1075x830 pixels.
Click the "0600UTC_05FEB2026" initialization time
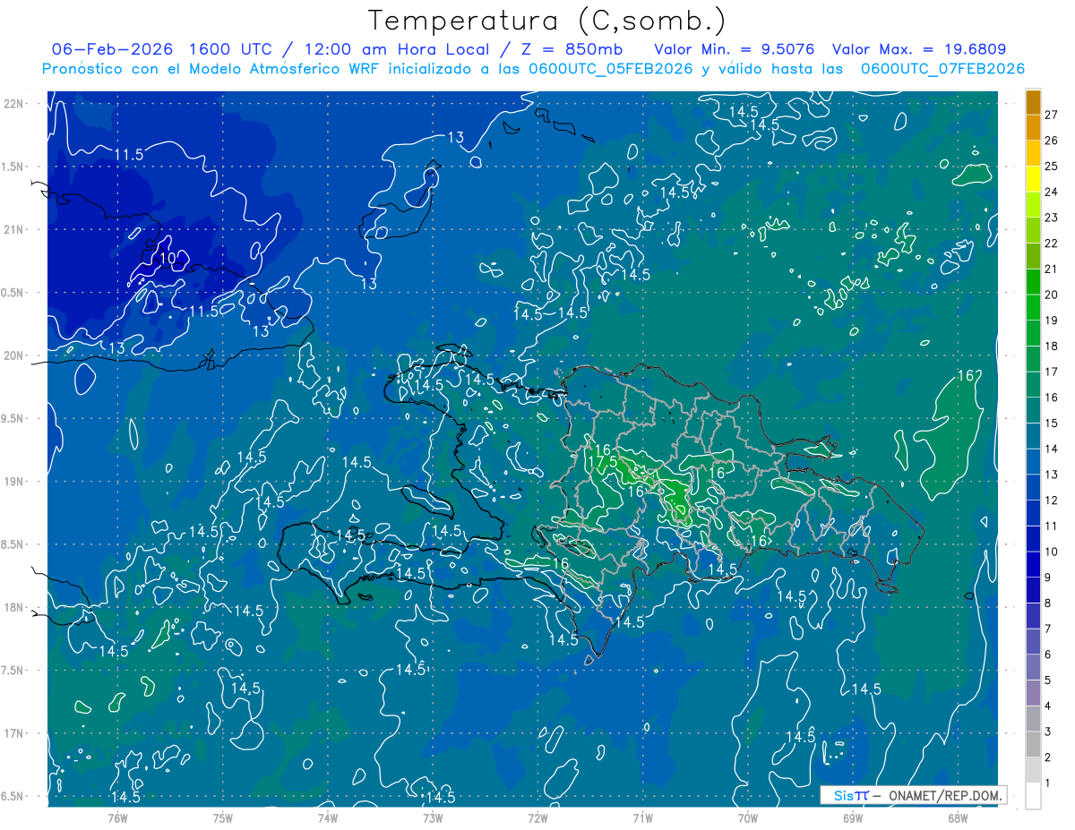tap(609, 69)
